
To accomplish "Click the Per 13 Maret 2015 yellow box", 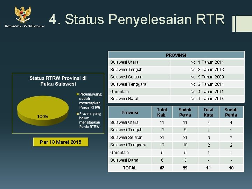I will click(61, 142).
